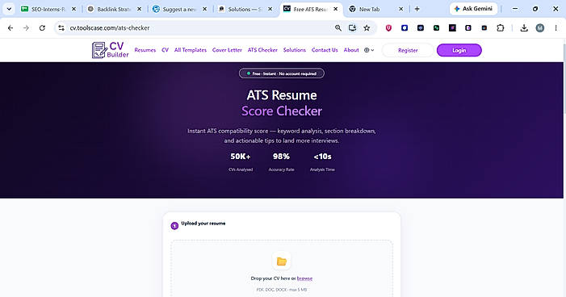Open the tab search dropdown arrow
Viewport: 566px width, 297px height.
(x=9, y=9)
